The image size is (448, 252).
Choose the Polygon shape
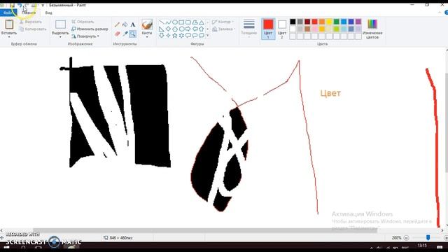tap(195, 22)
